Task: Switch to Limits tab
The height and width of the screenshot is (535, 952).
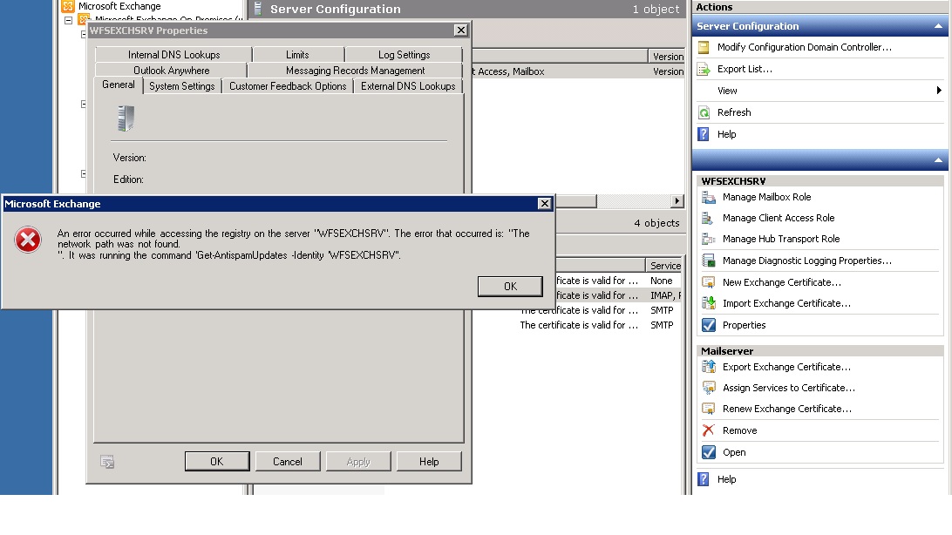Action: point(297,55)
